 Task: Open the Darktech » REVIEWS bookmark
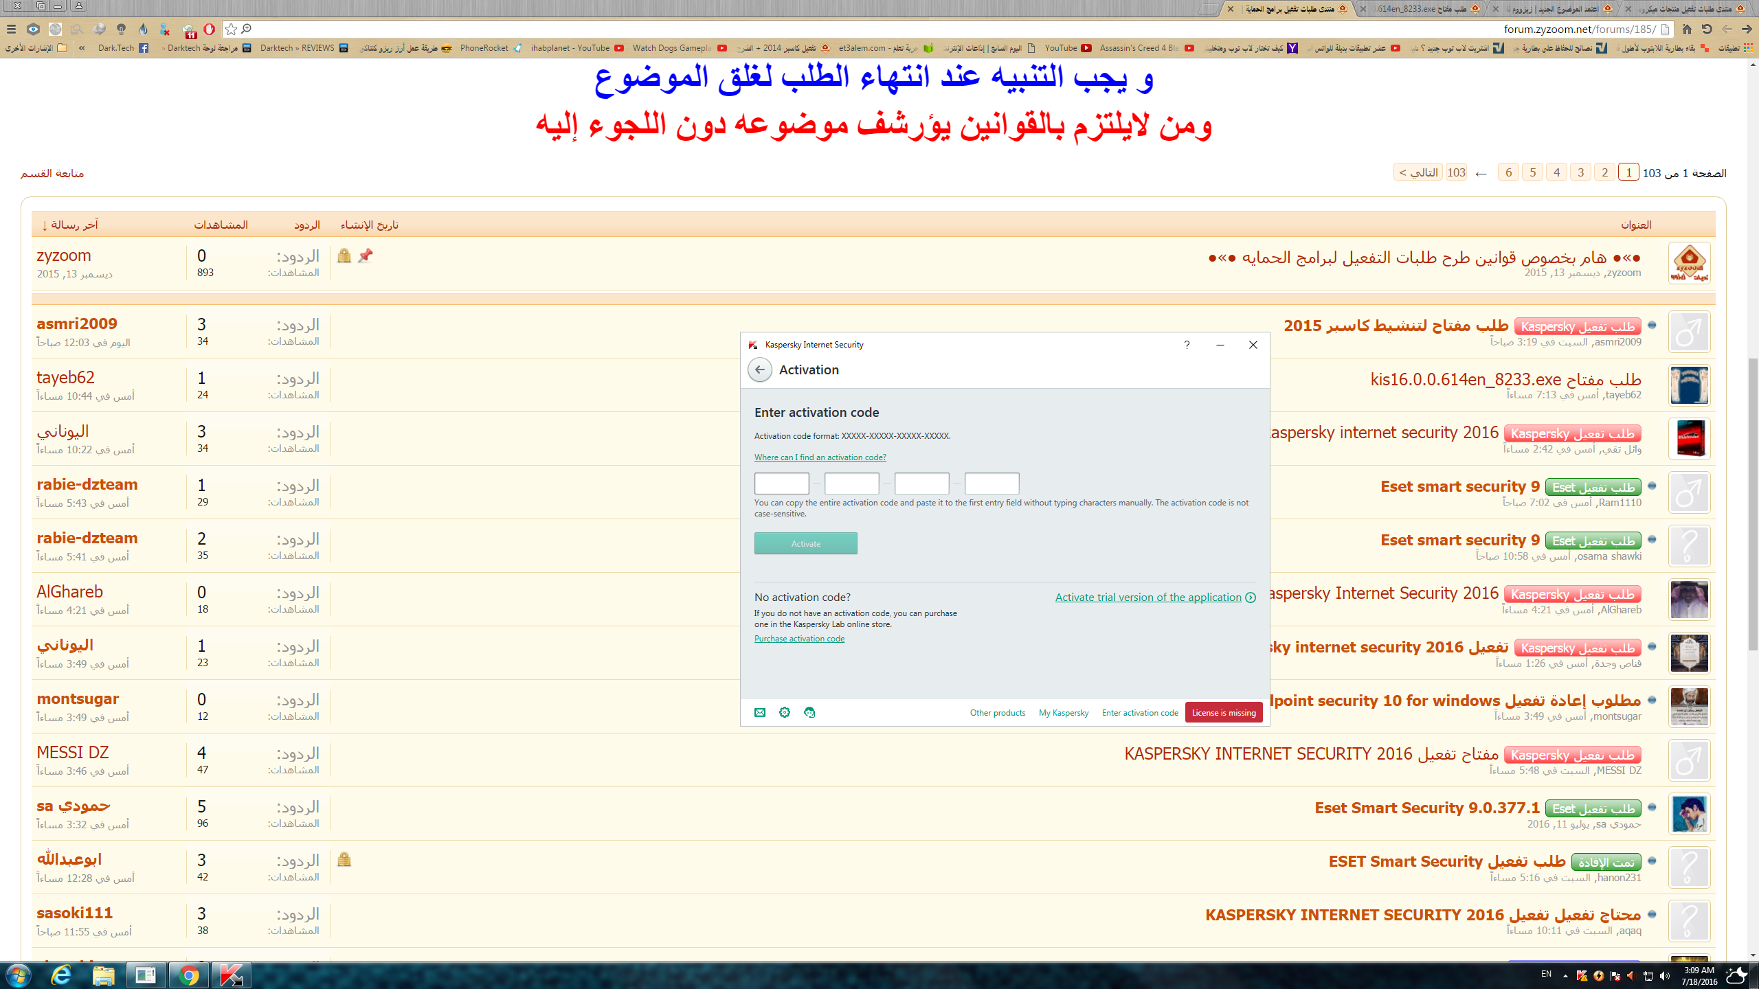304,48
